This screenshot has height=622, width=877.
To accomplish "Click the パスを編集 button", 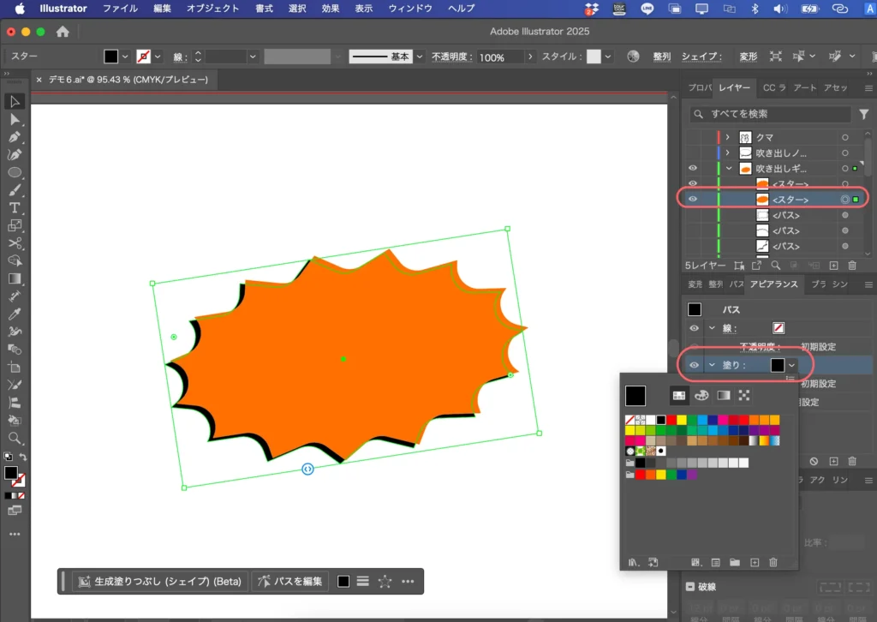I will (x=290, y=581).
